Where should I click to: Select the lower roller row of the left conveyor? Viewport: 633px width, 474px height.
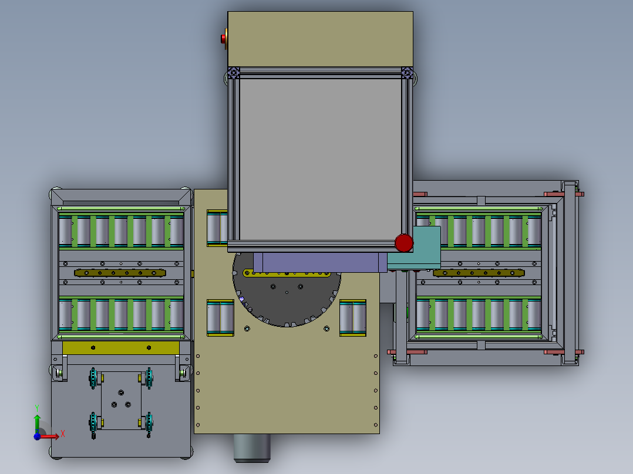[121, 314]
